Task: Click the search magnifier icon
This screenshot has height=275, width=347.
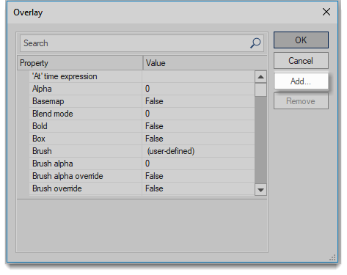Action: click(255, 43)
